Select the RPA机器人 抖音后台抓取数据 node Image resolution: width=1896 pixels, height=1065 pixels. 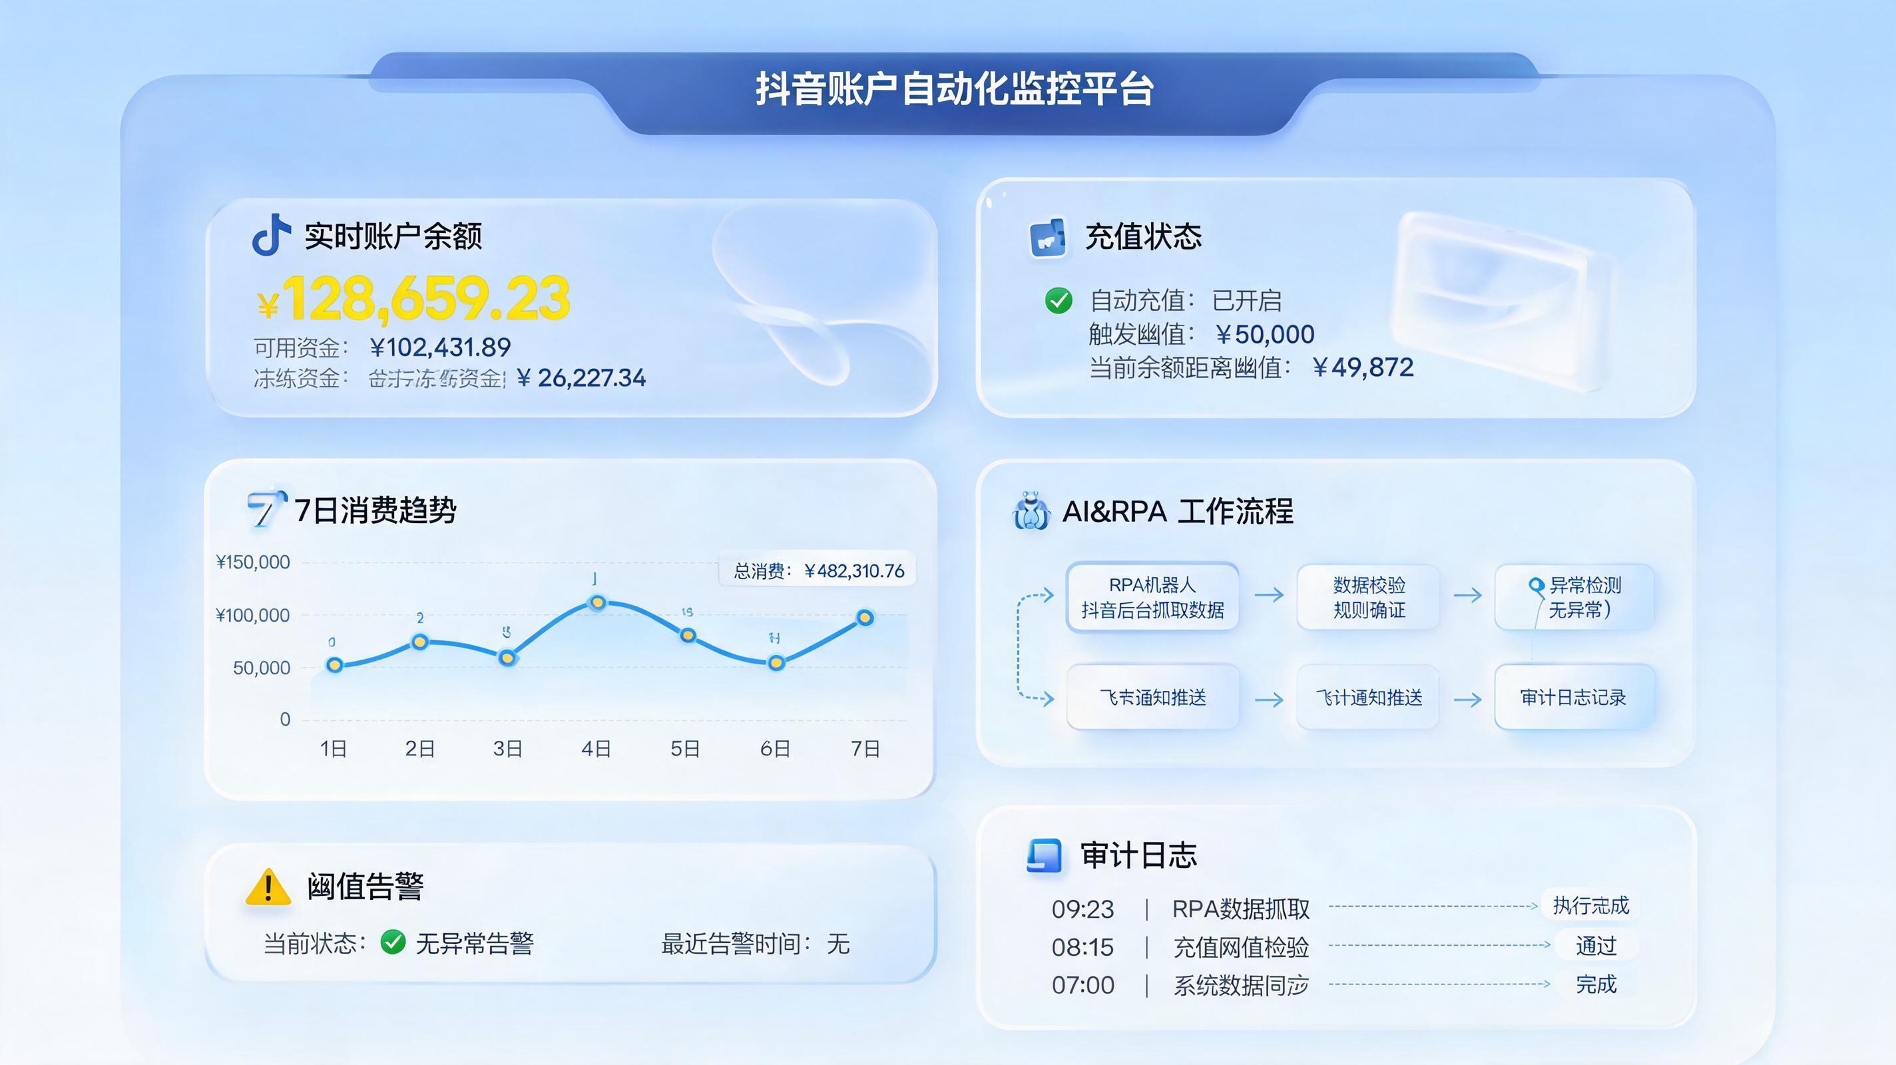1152,597
